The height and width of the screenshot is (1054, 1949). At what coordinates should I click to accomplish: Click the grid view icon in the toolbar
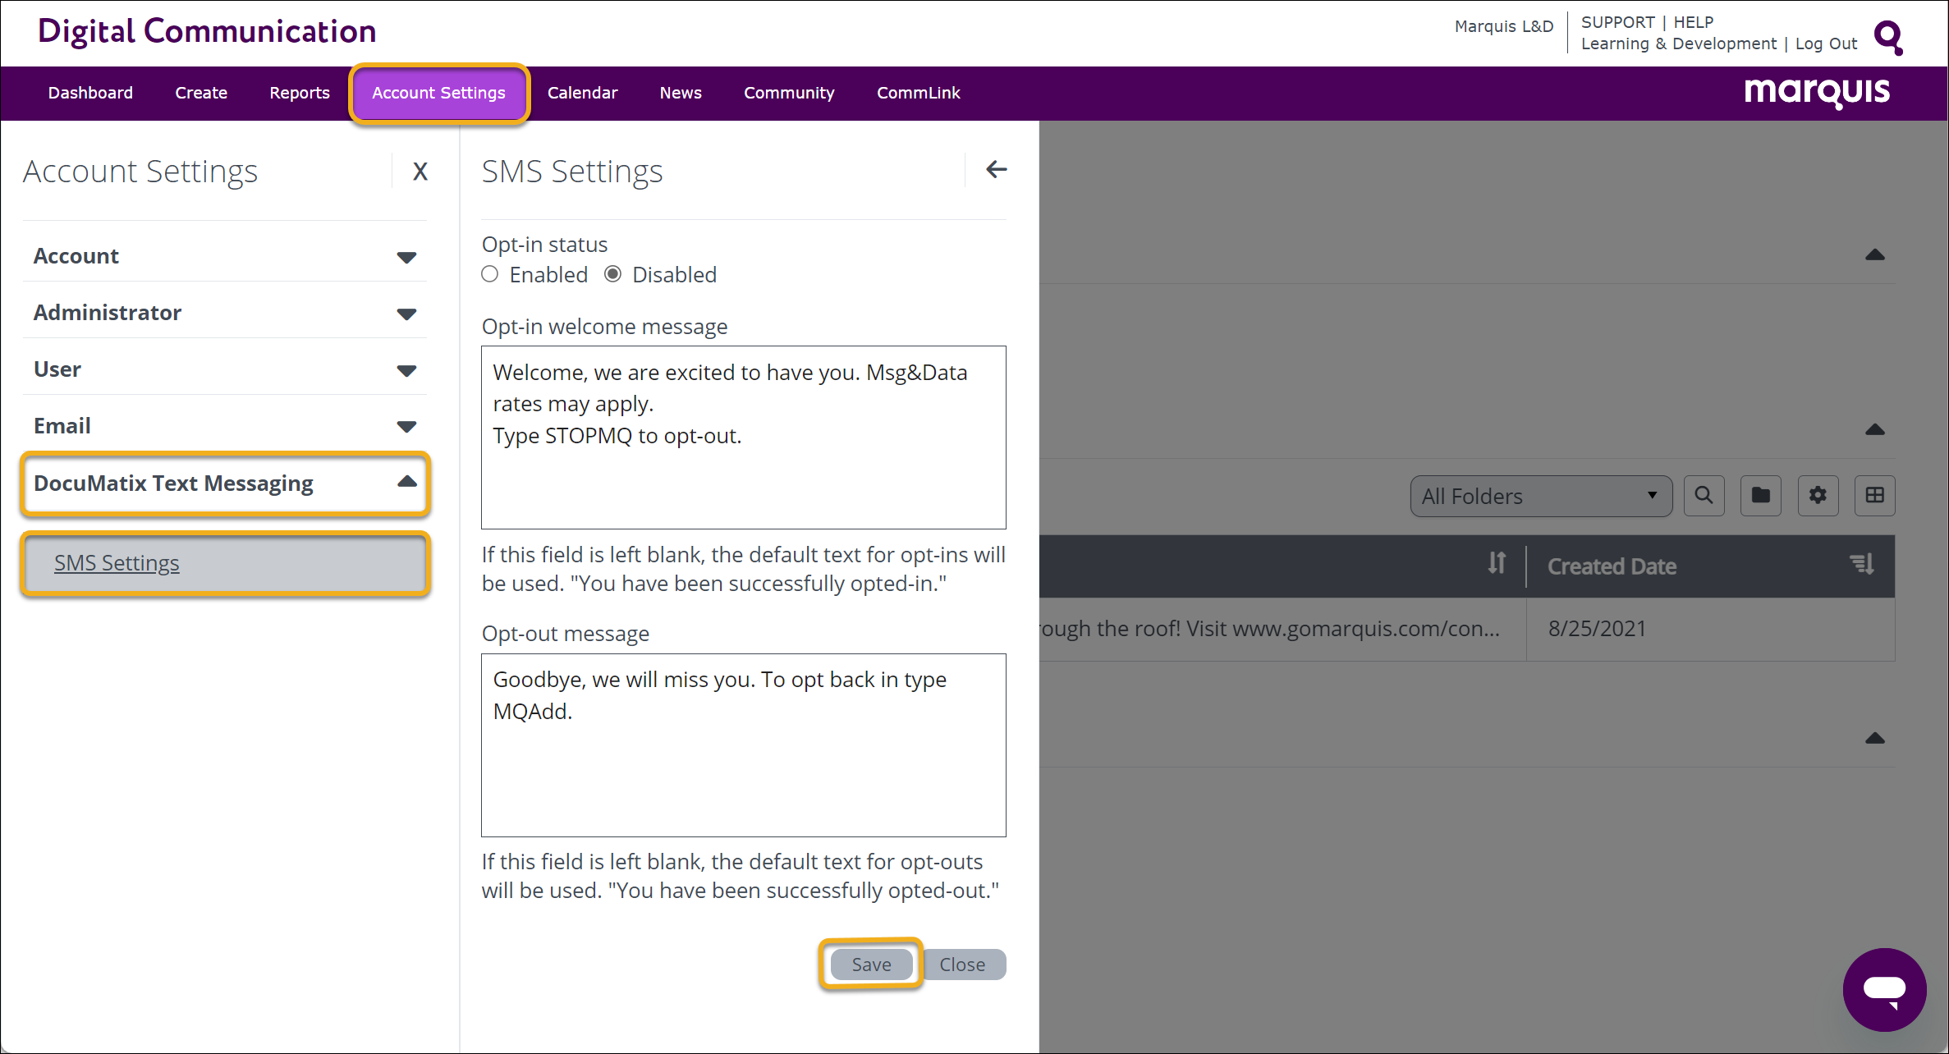(x=1874, y=496)
